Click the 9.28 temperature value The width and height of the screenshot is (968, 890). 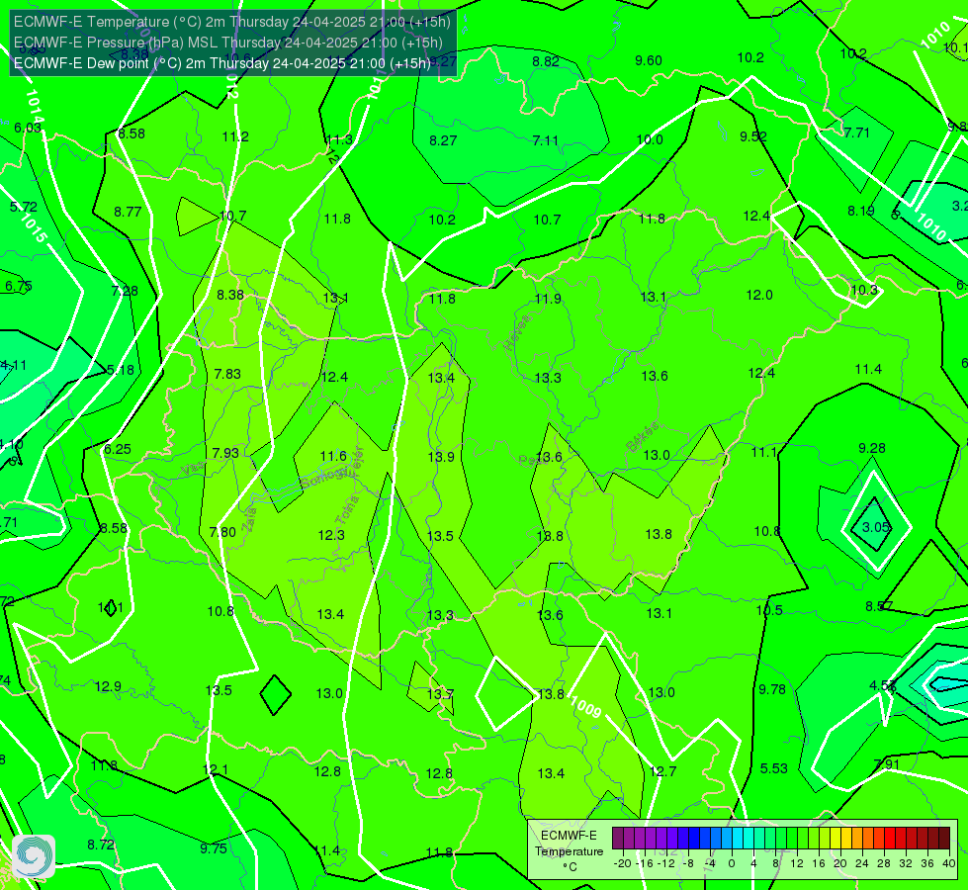872,448
